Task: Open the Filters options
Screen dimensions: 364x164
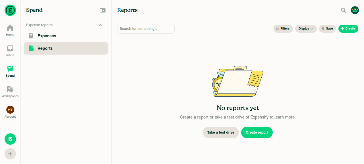Action: coord(283,29)
